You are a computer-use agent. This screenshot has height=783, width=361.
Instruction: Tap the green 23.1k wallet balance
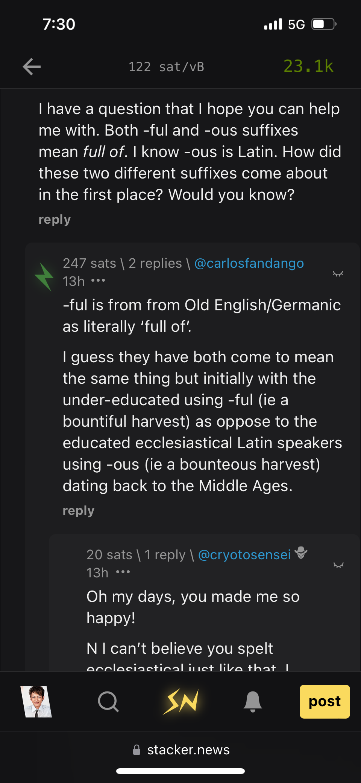click(x=308, y=66)
